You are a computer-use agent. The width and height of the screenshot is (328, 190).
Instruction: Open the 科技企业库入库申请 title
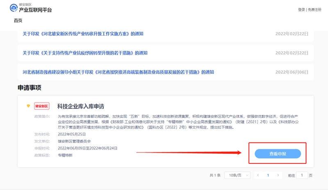(x=80, y=106)
